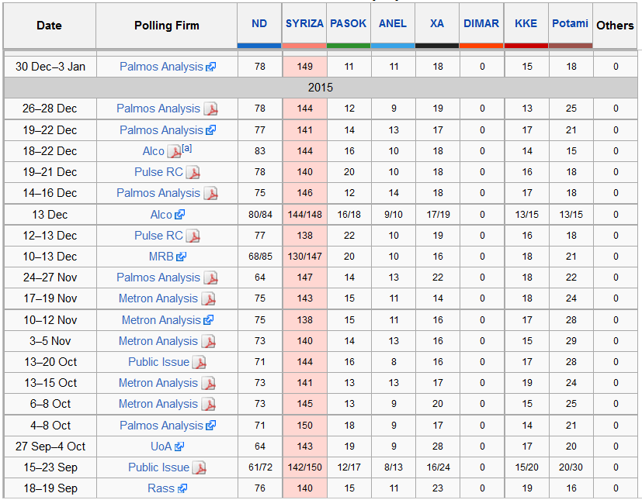Open PDF icon for Pulse RC 12–13 Dec
Viewport: 642px width, 500px height.
click(x=193, y=236)
